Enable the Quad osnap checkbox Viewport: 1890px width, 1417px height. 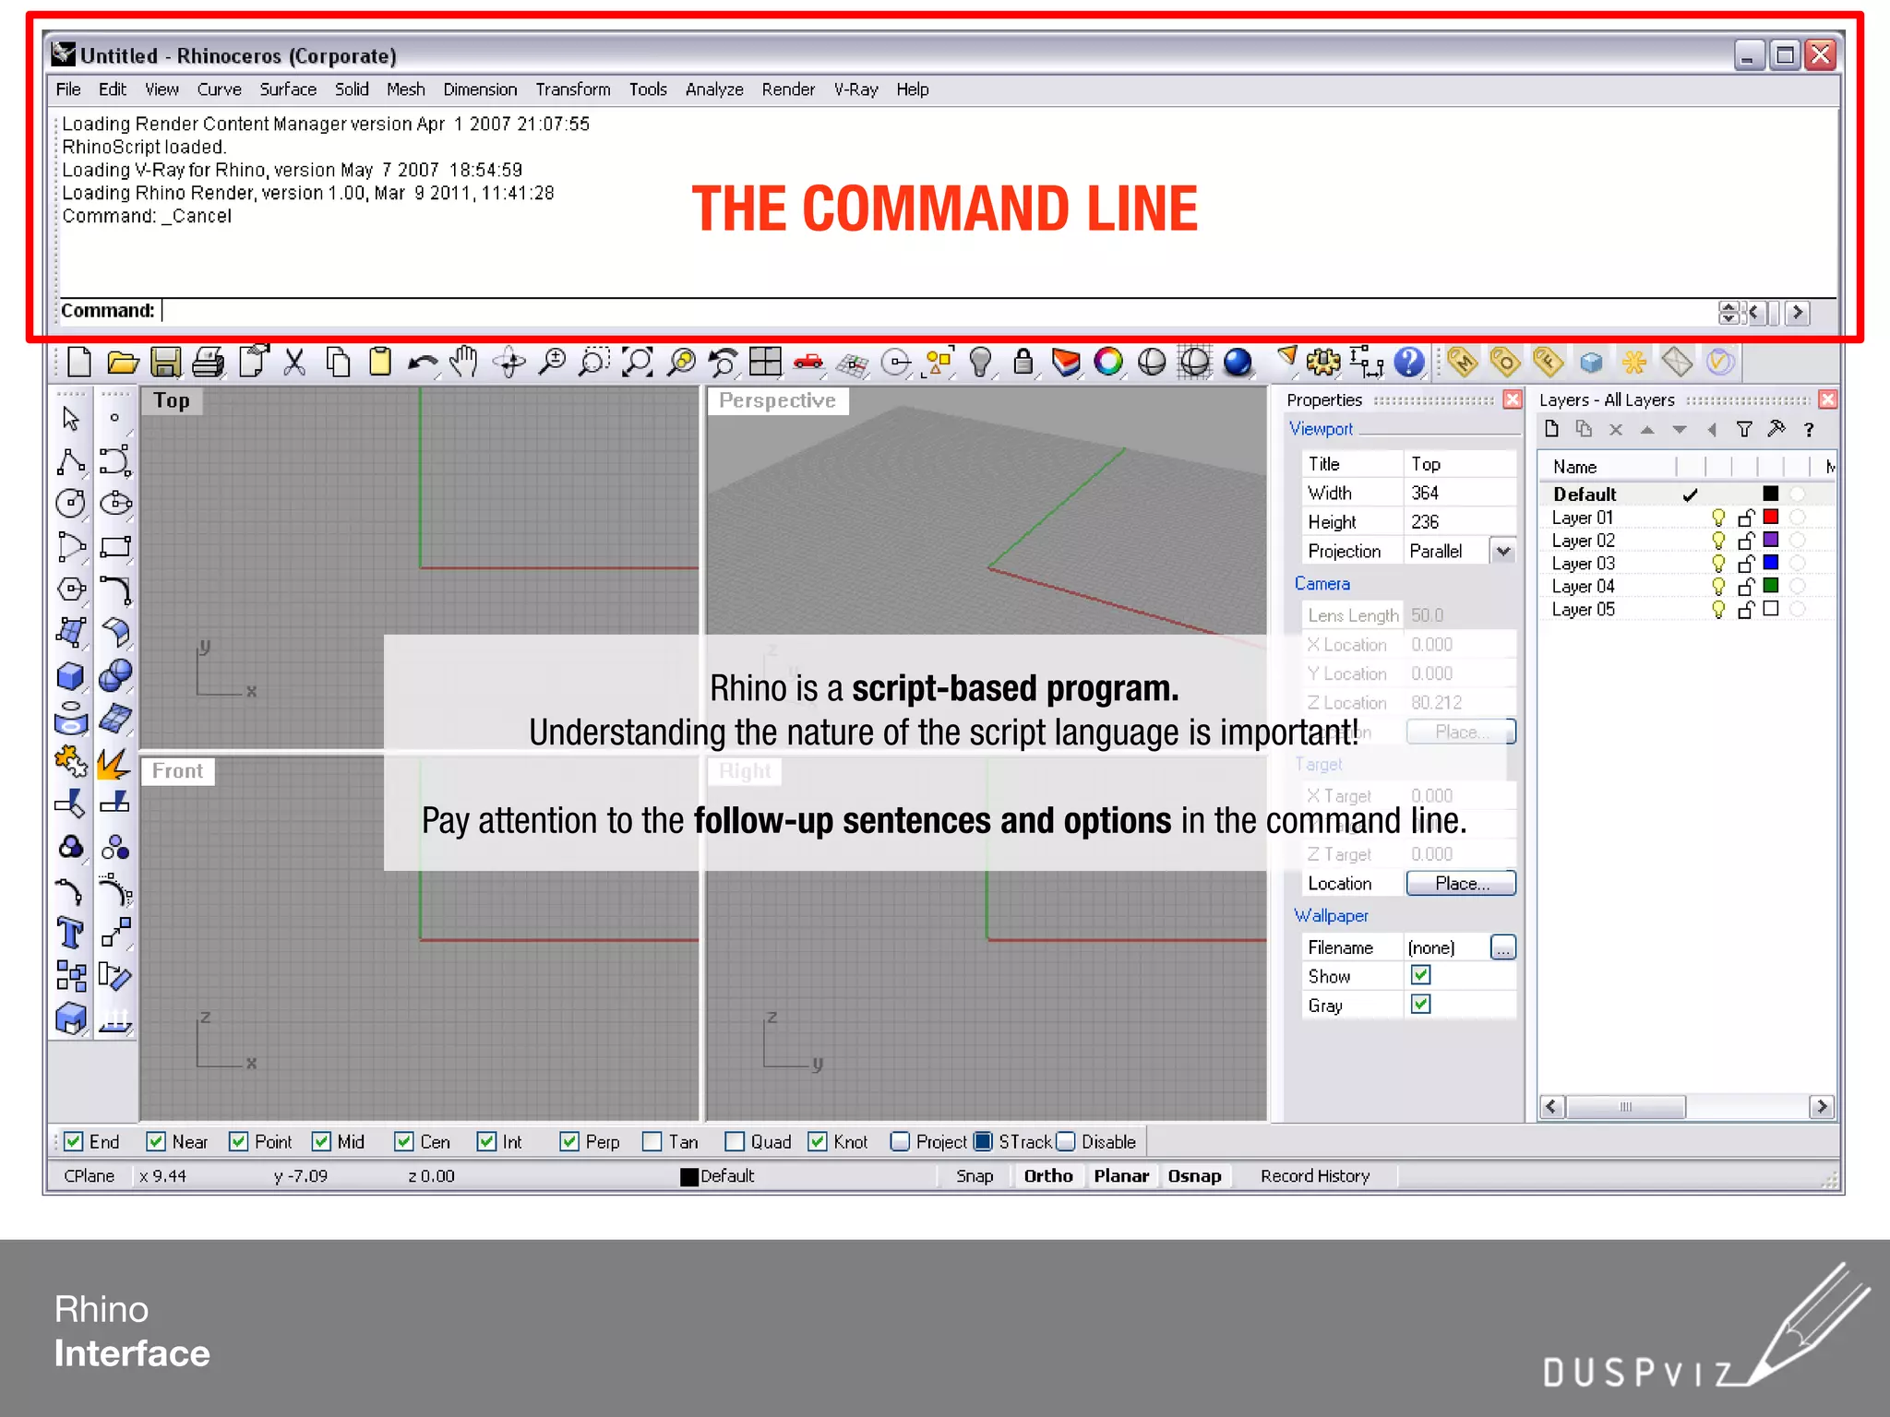(x=735, y=1141)
